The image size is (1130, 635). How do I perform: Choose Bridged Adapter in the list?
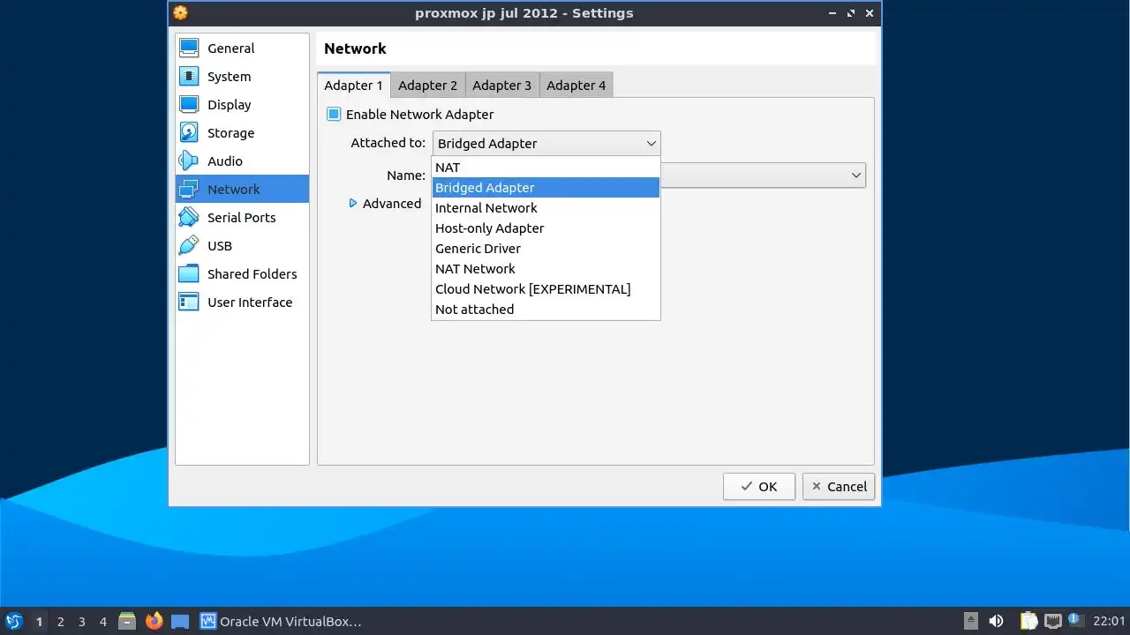pyautogui.click(x=546, y=187)
